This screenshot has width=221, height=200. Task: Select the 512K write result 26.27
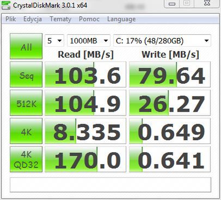pyautogui.click(x=170, y=103)
